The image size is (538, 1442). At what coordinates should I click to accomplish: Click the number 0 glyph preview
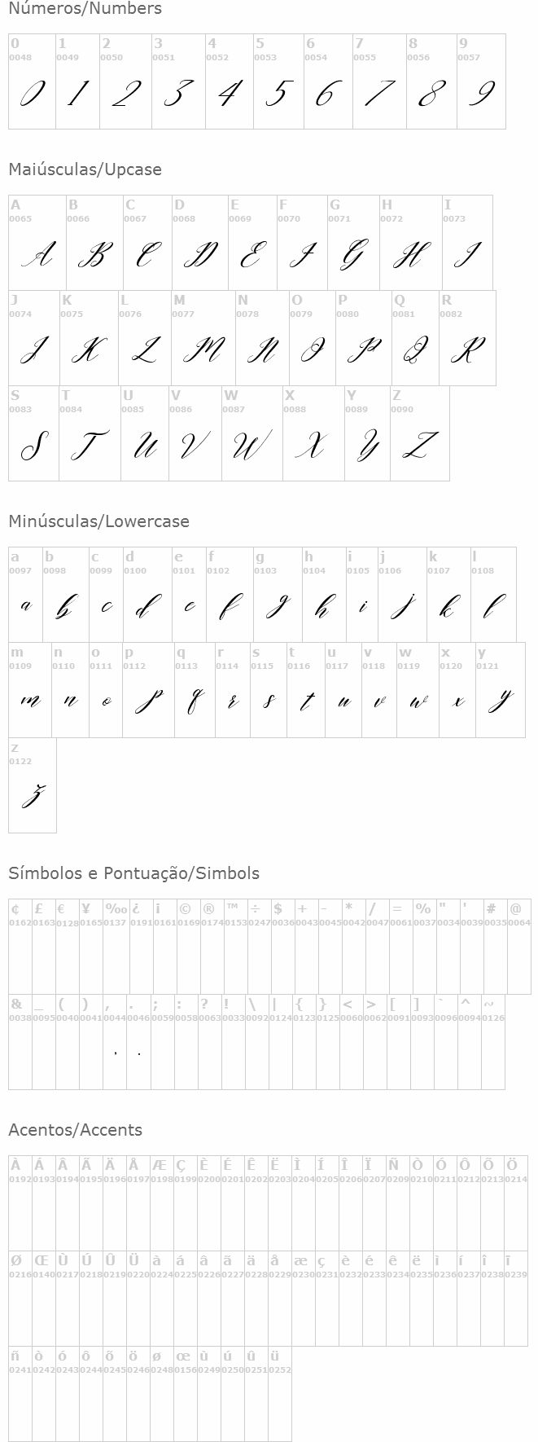(32, 95)
